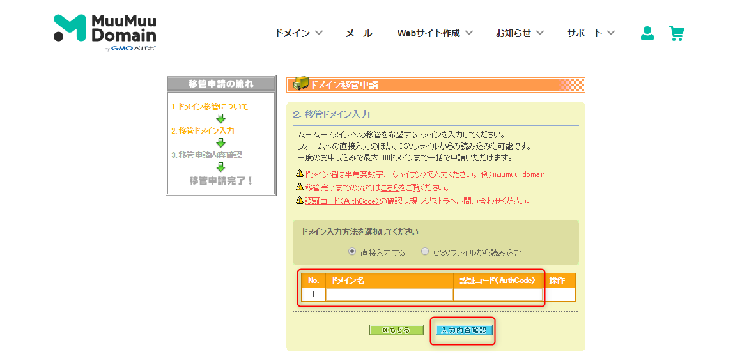Viewport: 749px width, 354px height.
Task: Open the こちら link for transfer flow
Action: coord(389,188)
